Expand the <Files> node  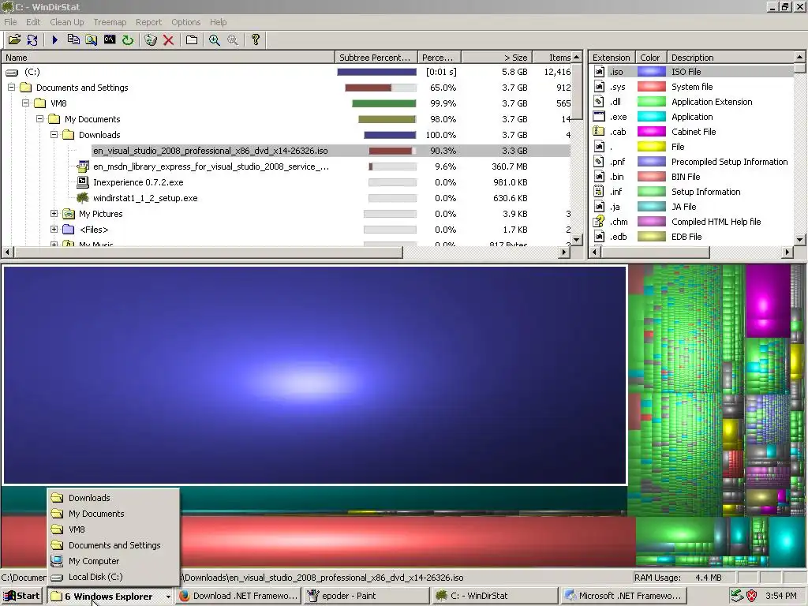tap(54, 230)
